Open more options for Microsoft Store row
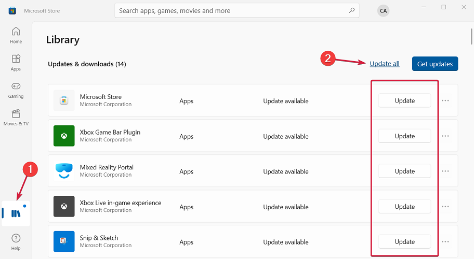474x259 pixels. (x=445, y=100)
